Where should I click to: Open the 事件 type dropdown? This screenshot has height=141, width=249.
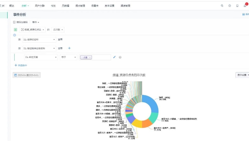point(36,22)
